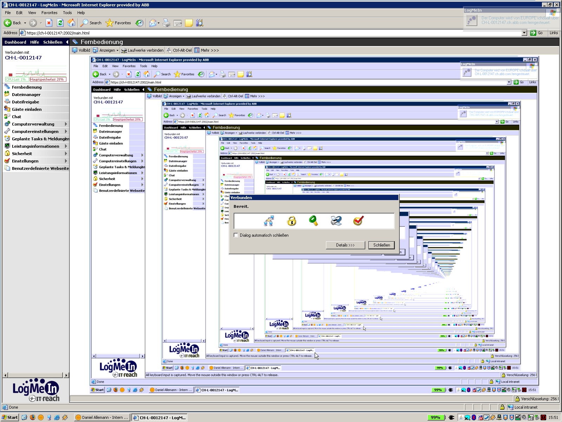The image size is (562, 422).
Task: Click the network connection icon in Verbunden dialog
Action: click(269, 221)
